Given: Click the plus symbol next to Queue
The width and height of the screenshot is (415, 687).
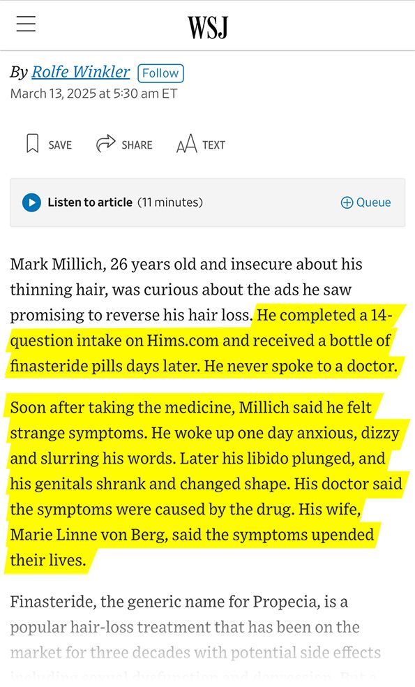Looking at the screenshot, I should [x=347, y=202].
